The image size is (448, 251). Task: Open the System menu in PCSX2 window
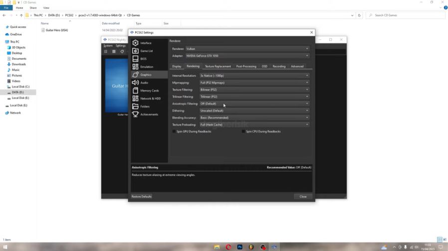point(108,46)
